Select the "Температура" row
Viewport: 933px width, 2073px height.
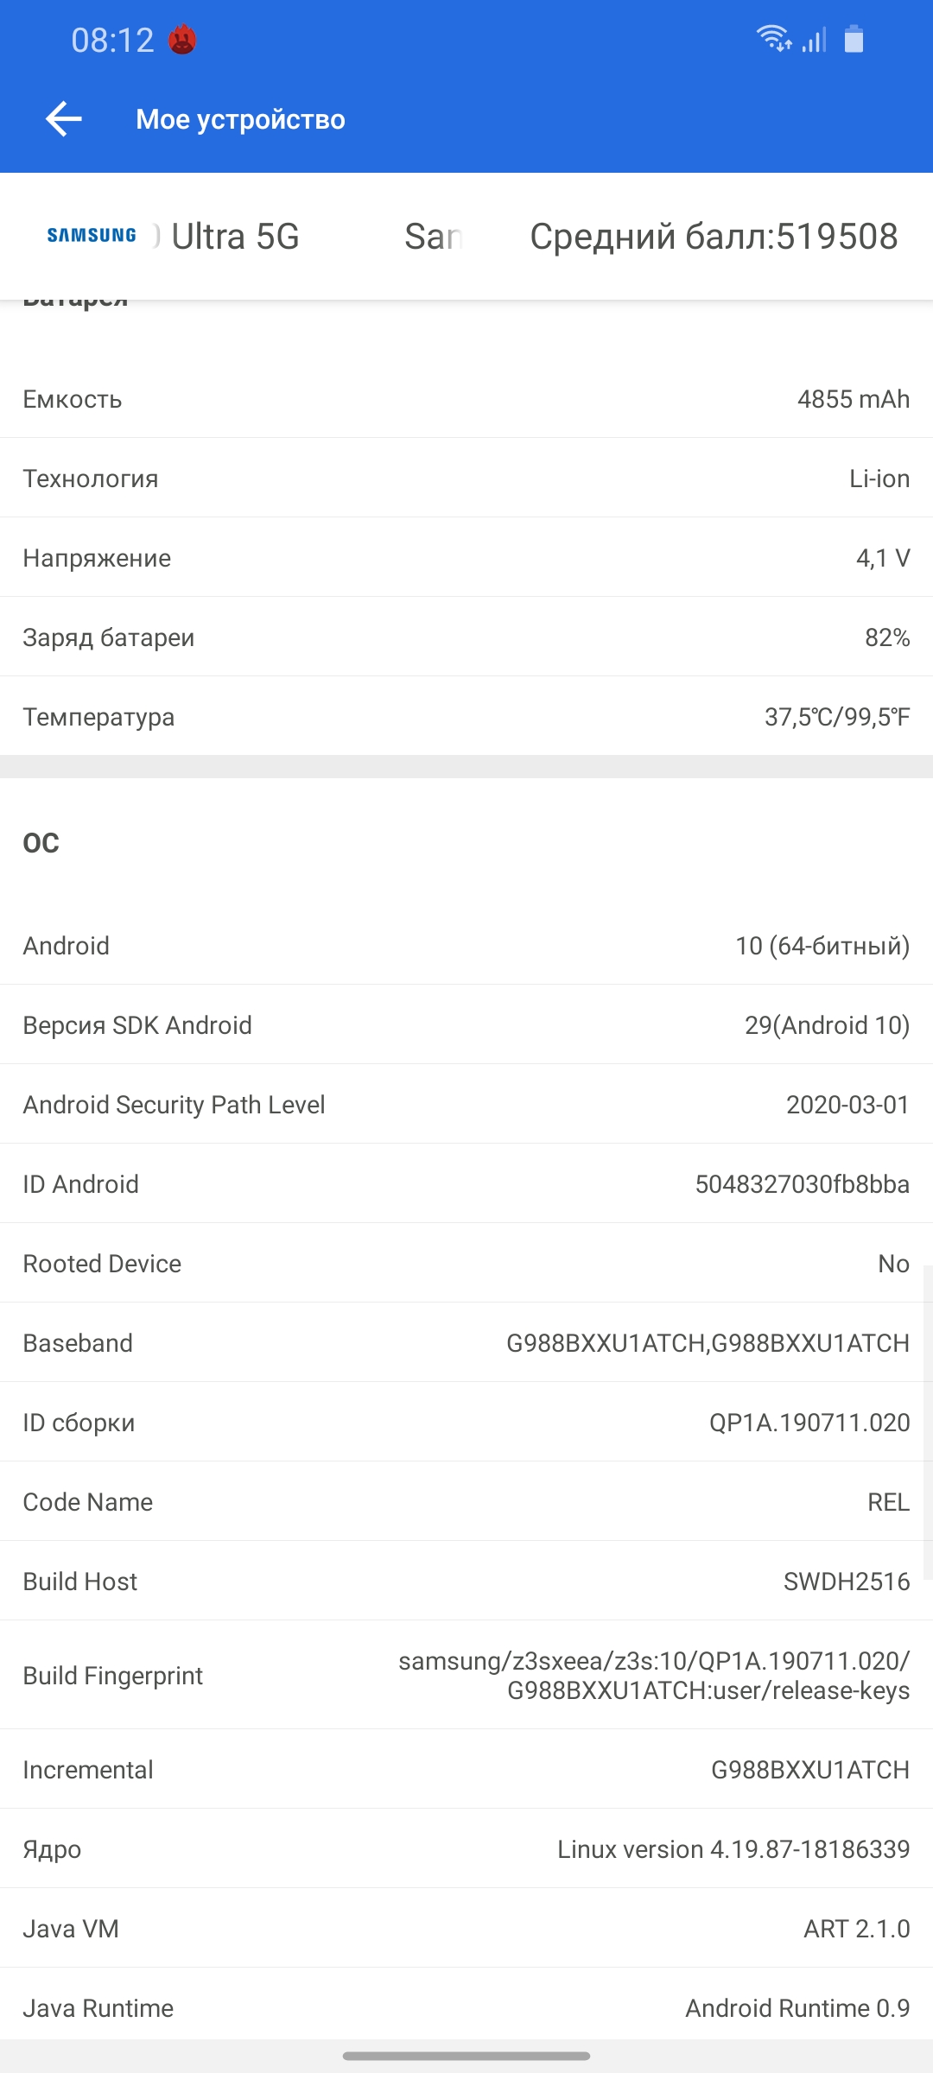[466, 717]
